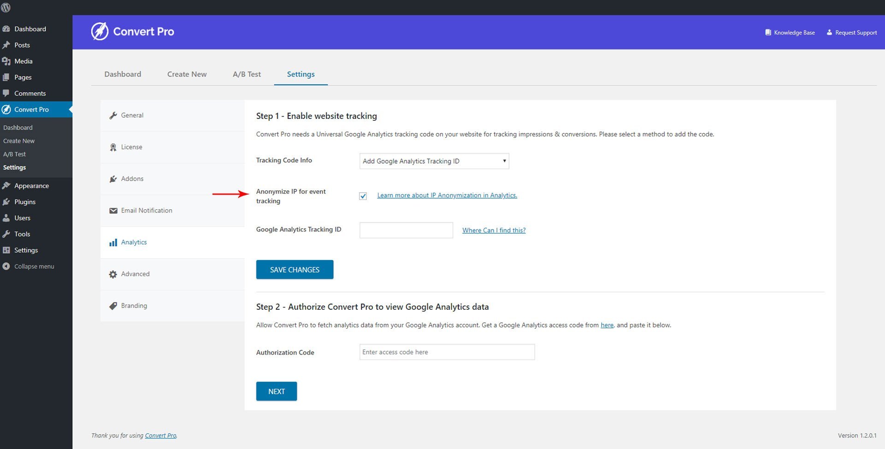Open Create New in Convert Pro submenu
This screenshot has width=885, height=449.
[x=19, y=141]
